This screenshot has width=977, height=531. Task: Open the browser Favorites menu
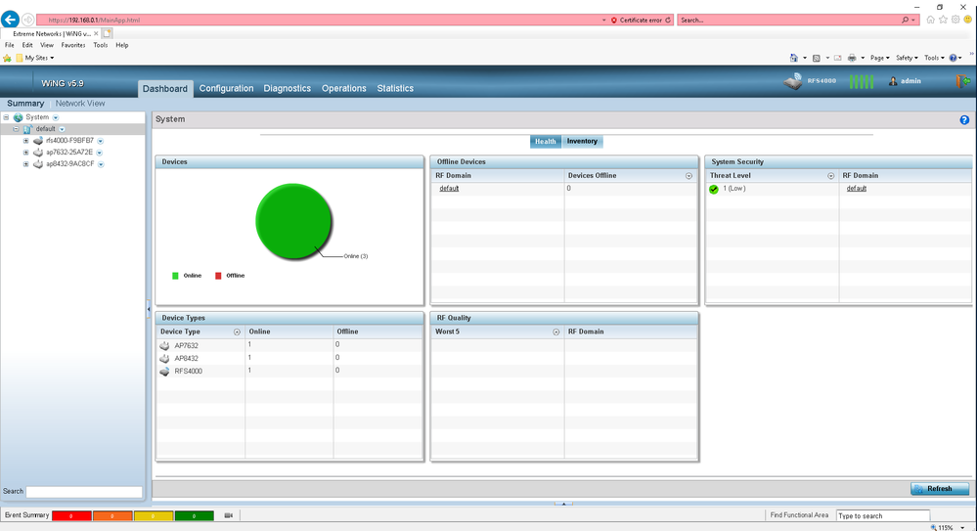point(73,45)
